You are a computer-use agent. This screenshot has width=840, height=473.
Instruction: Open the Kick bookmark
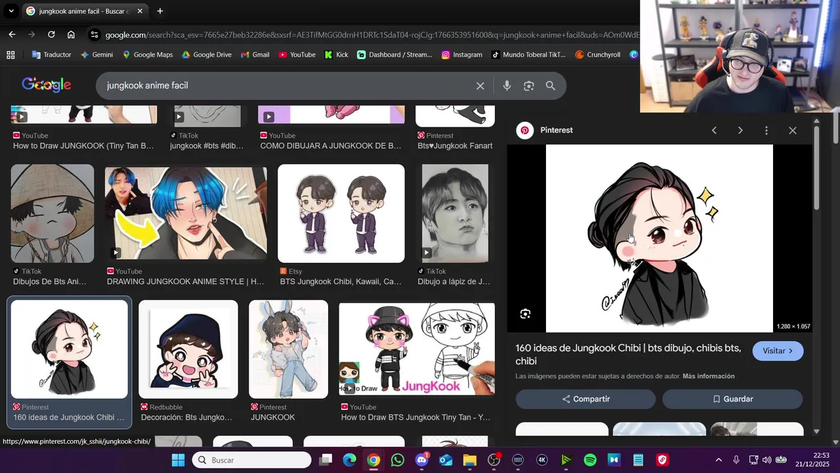336,55
